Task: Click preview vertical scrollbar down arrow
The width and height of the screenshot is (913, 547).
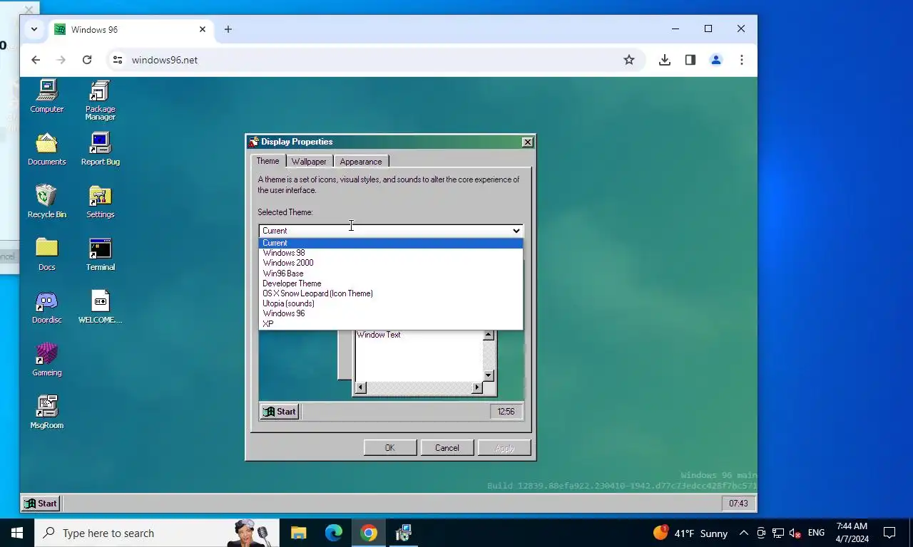Action: pyautogui.click(x=489, y=375)
